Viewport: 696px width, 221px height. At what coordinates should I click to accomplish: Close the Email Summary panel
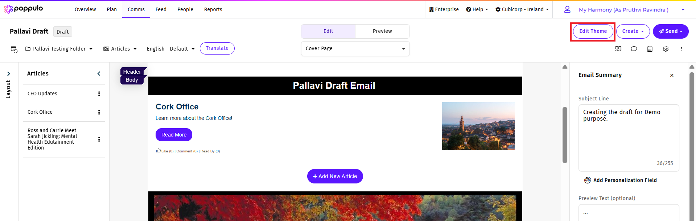click(672, 75)
